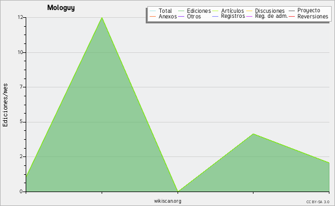Click the second smaller peak near 4

tap(253, 134)
